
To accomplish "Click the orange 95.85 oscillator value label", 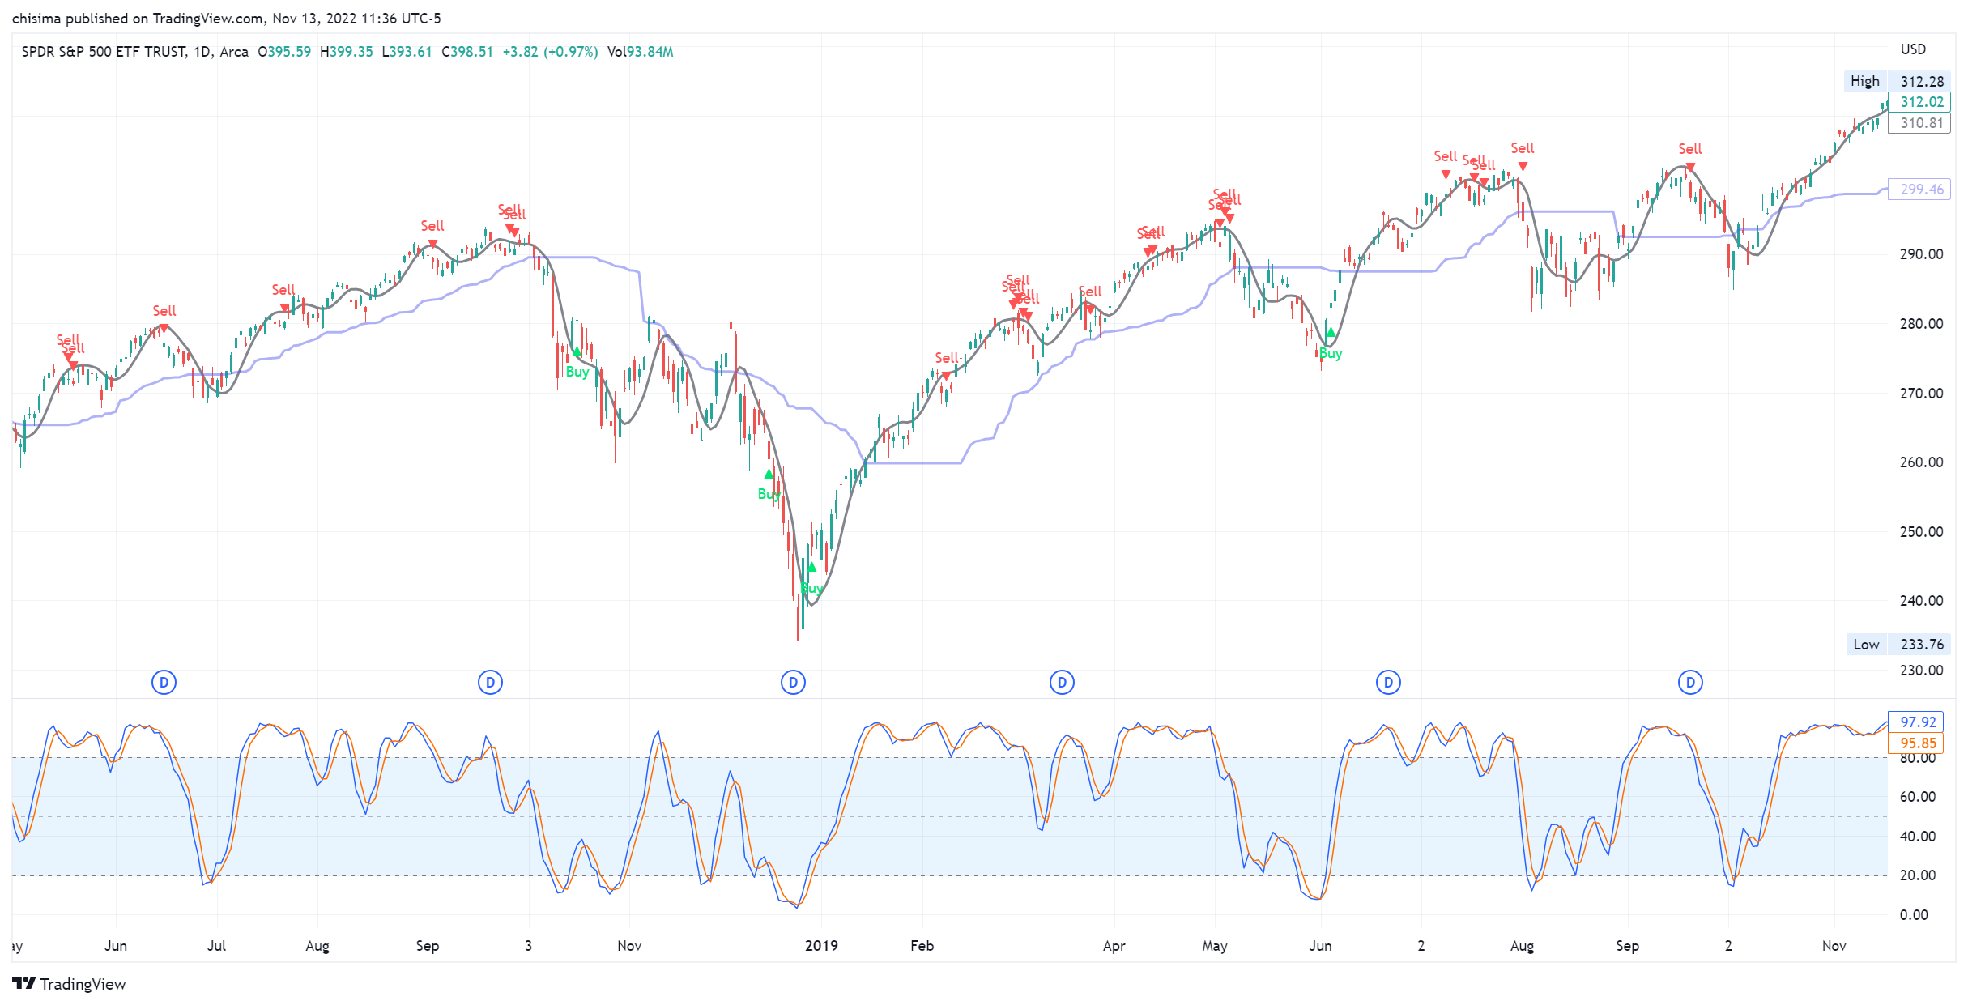I will [x=1917, y=743].
